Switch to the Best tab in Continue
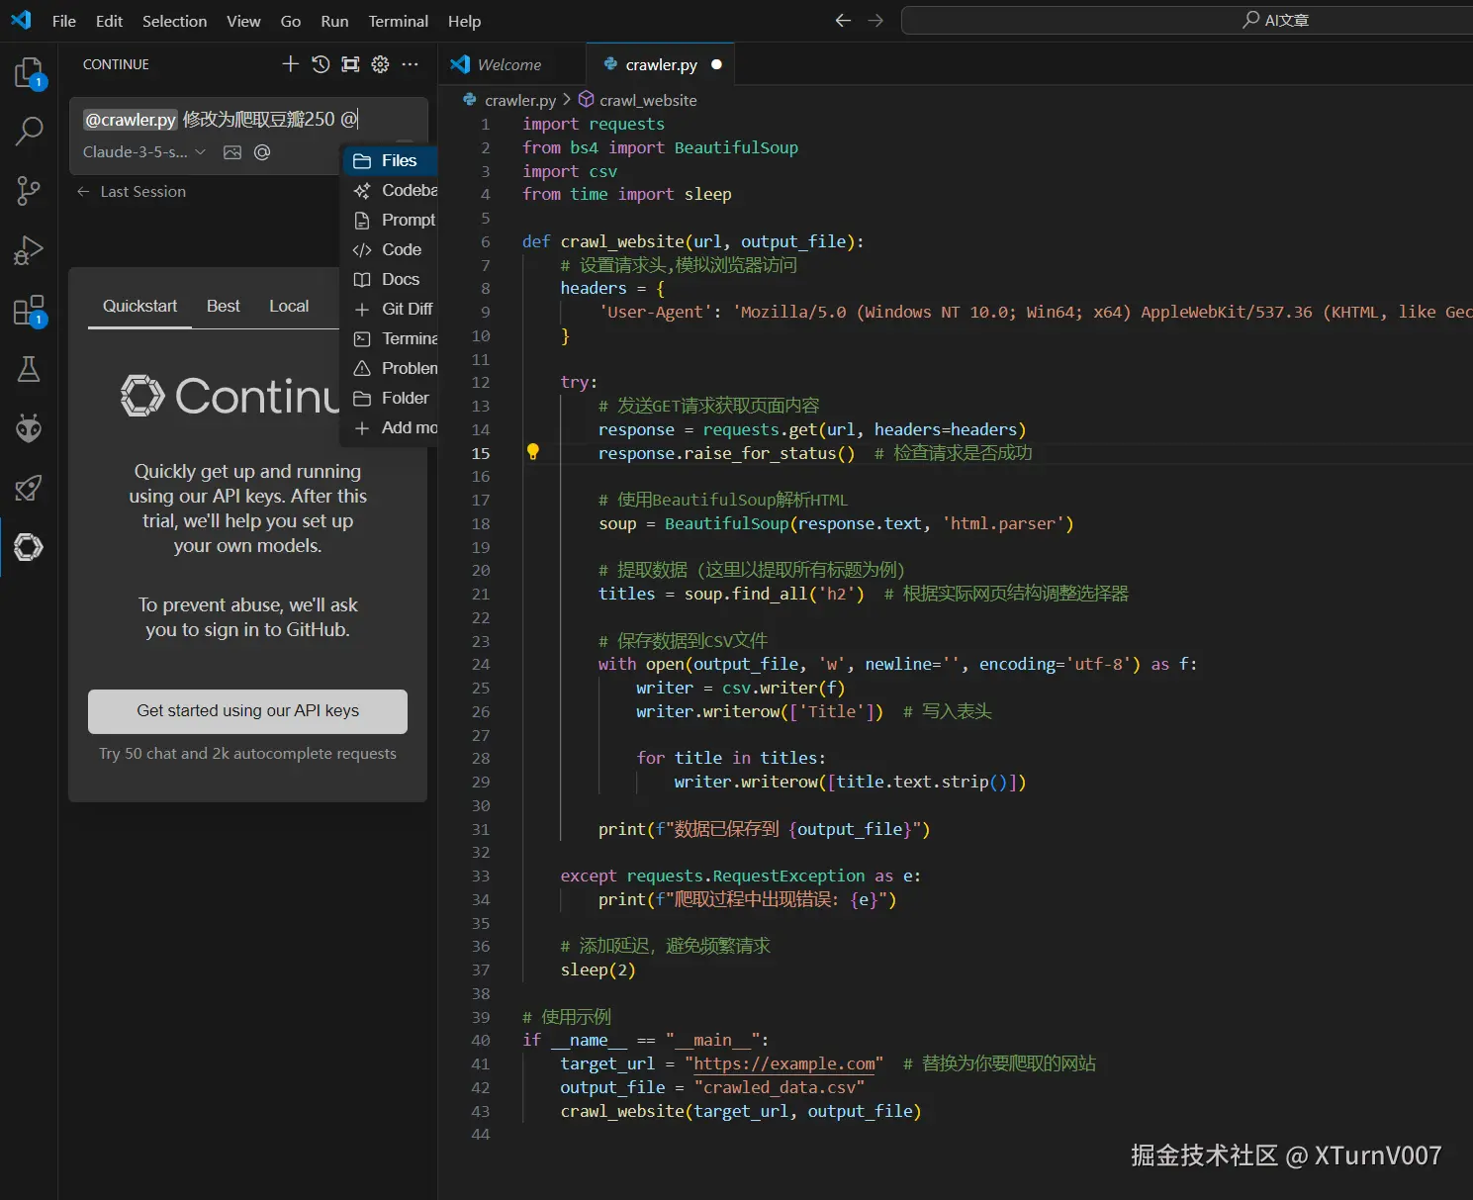The width and height of the screenshot is (1473, 1200). click(223, 306)
